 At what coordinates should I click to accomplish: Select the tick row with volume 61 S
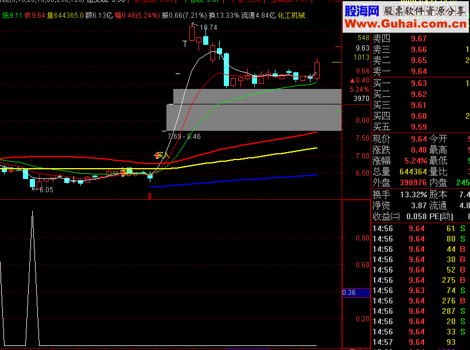[x=421, y=228]
